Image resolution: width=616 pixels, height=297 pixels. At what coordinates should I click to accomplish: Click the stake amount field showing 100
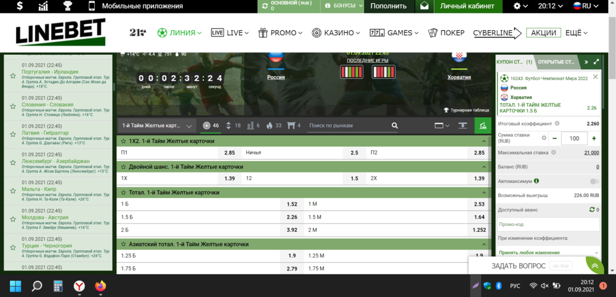[574, 138]
